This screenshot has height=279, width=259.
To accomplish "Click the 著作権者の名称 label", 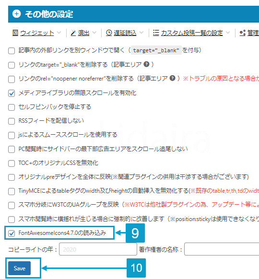I will point(161,249).
